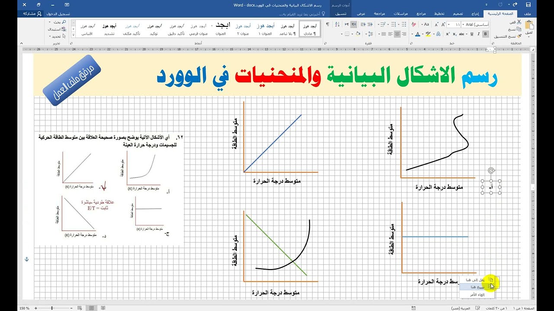This screenshot has width=554, height=311.
Task: Toggle center alignment
Action: (397, 34)
